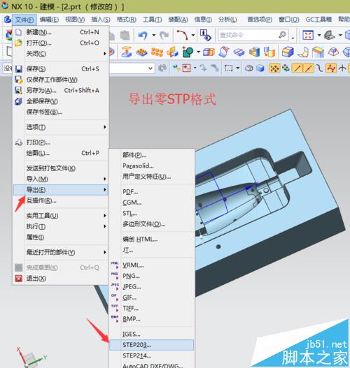Open the 文件(F) menu
Viewport: 350px width, 368px height.
pyautogui.click(x=24, y=20)
